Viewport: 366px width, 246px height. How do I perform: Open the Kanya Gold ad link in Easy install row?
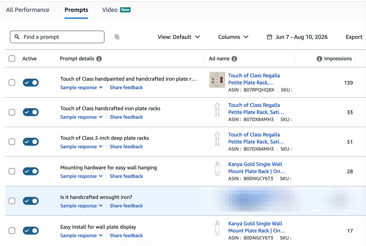pos(257,227)
